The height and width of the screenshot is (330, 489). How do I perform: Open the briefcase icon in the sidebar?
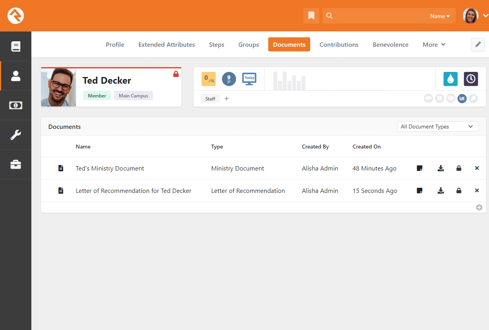[16, 164]
